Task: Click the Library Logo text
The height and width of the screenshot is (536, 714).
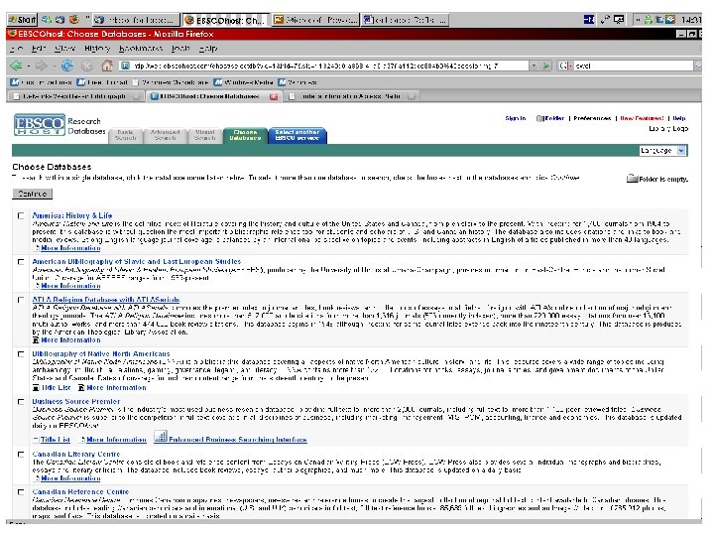Action: tap(668, 129)
